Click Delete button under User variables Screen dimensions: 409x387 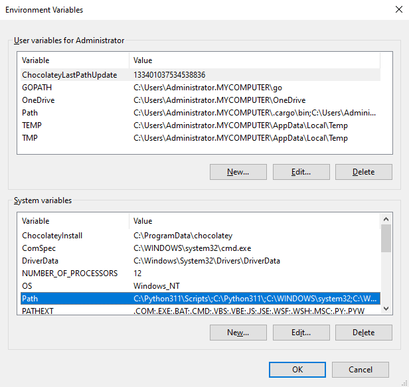coord(363,172)
